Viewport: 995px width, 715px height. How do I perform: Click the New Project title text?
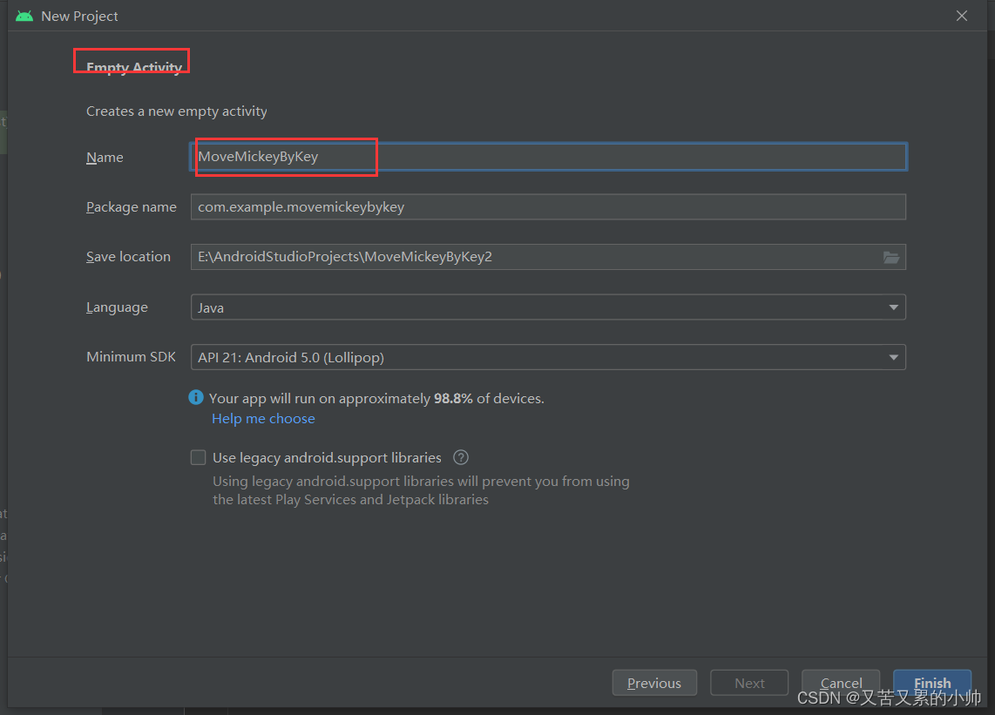click(79, 17)
